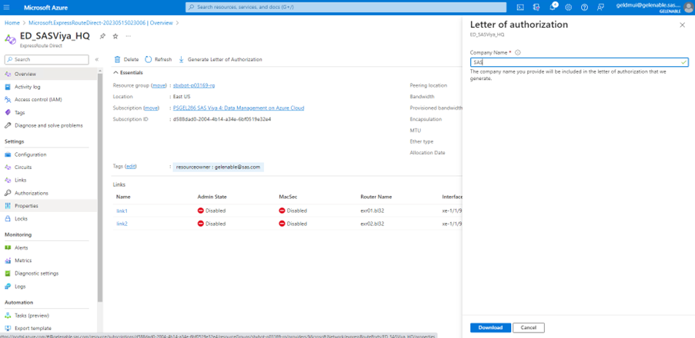Click the Tags icon in the sidebar
This screenshot has width=695, height=338.
coord(8,112)
